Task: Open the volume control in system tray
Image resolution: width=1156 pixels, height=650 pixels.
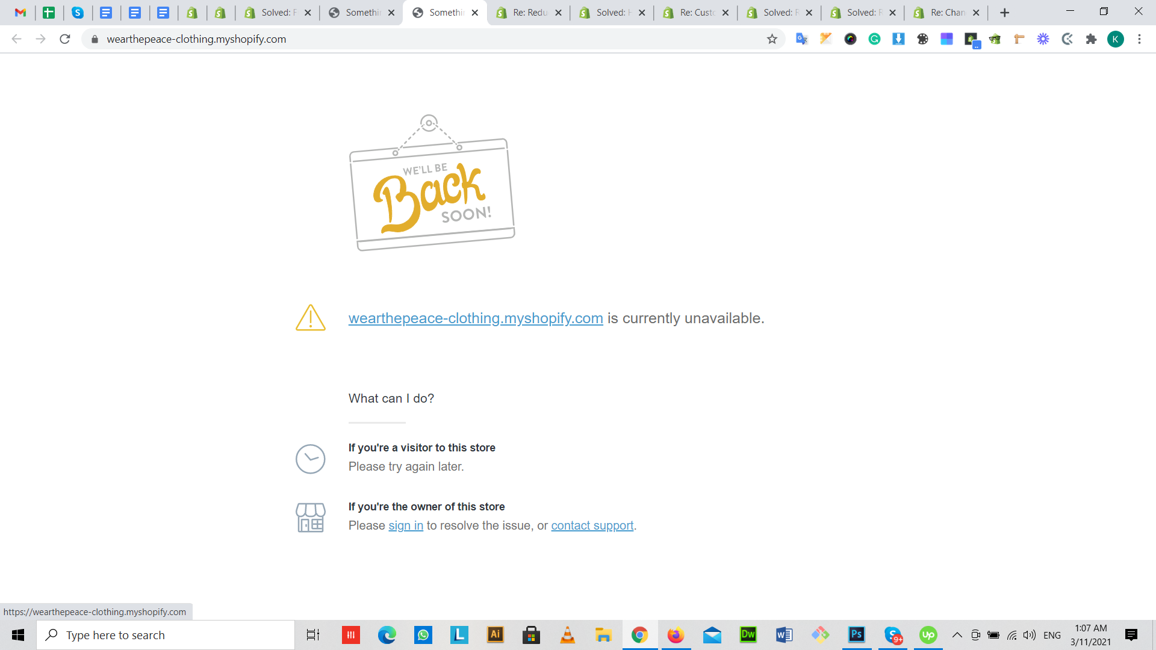Action: (x=1030, y=635)
